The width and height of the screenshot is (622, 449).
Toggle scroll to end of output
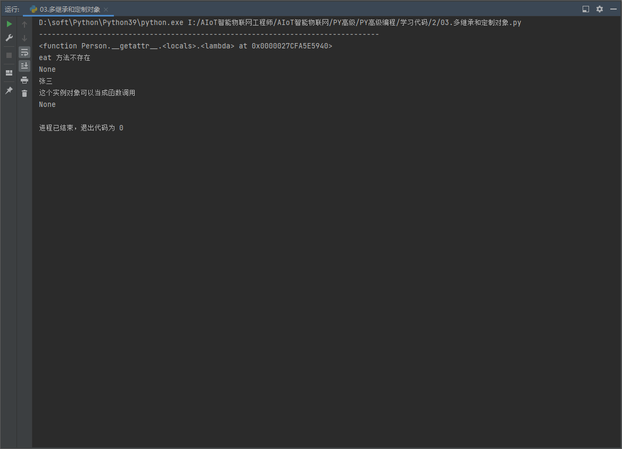click(24, 65)
